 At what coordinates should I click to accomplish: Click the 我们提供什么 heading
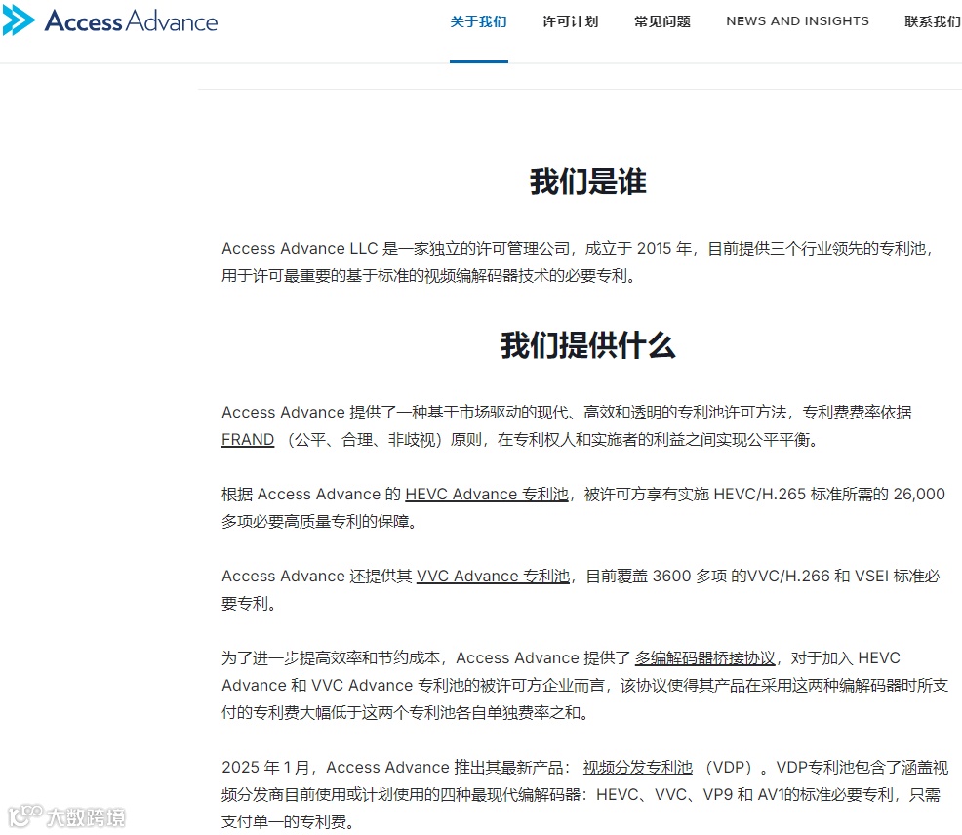[587, 345]
